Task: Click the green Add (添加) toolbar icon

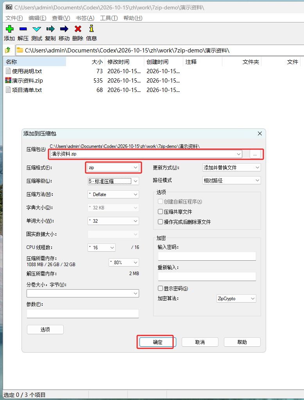Action: click(x=9, y=29)
